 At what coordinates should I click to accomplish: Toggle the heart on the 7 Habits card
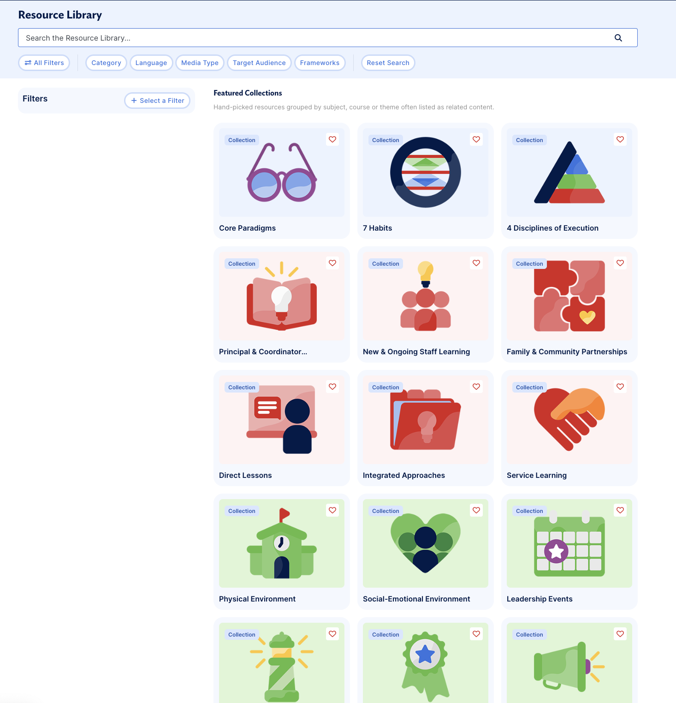(476, 139)
